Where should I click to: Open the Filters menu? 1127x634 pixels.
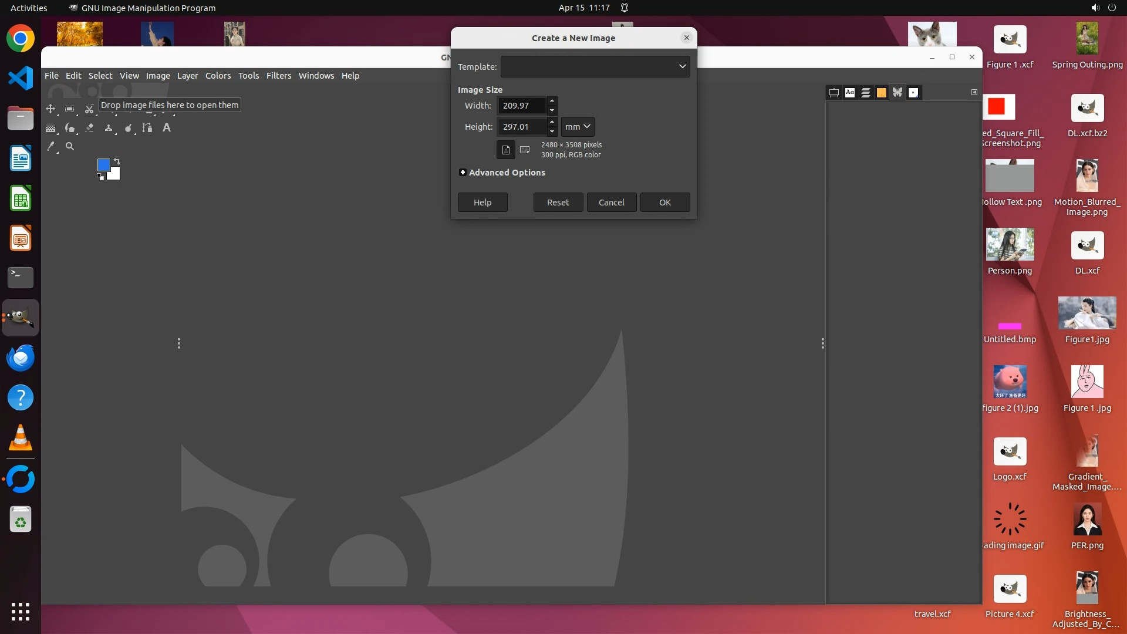(278, 75)
